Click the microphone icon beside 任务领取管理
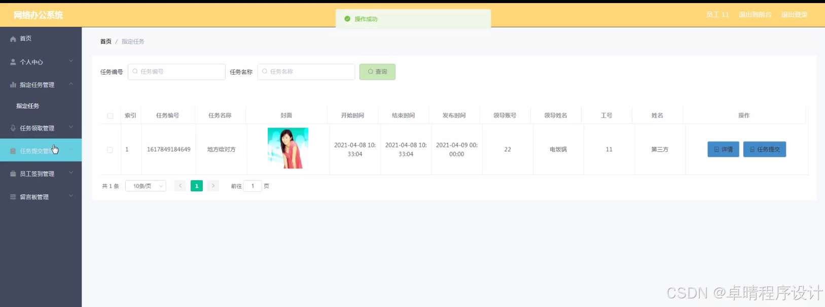Image resolution: width=825 pixels, height=307 pixels. point(13,128)
